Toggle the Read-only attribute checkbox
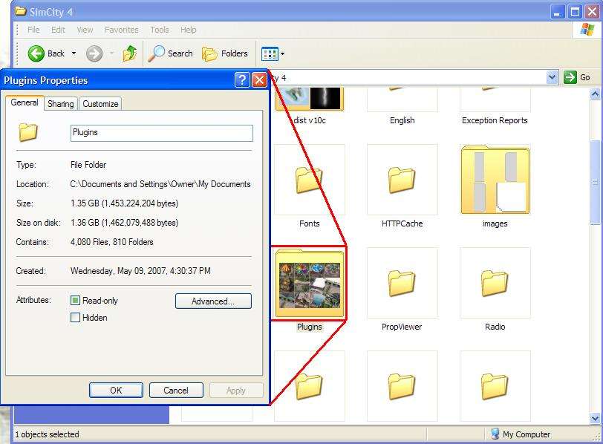The width and height of the screenshot is (603, 444). [76, 300]
